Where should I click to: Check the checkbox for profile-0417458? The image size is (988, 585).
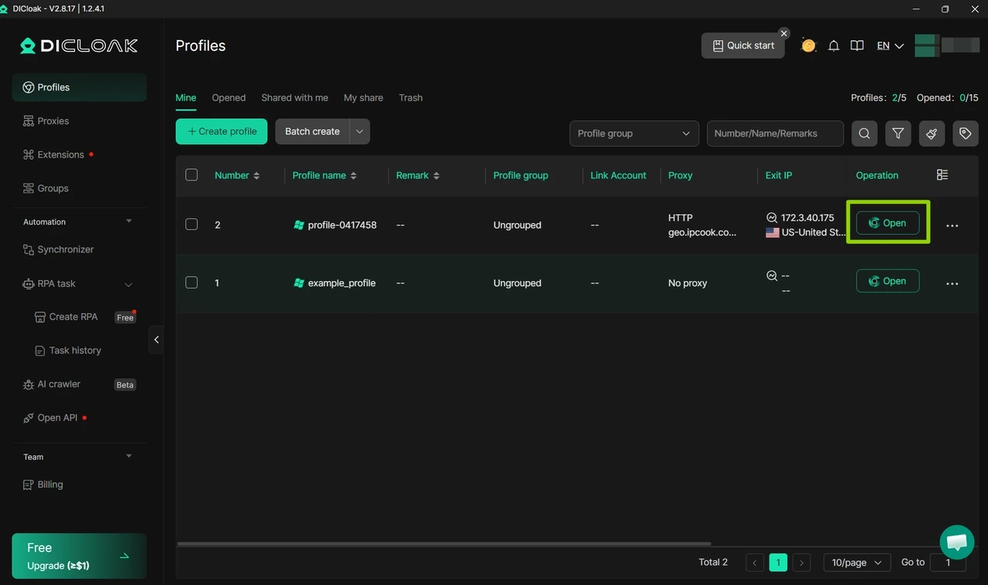[x=191, y=225]
